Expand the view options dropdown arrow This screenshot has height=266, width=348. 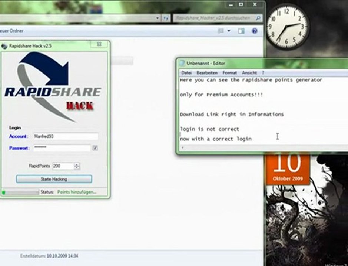click(x=229, y=31)
